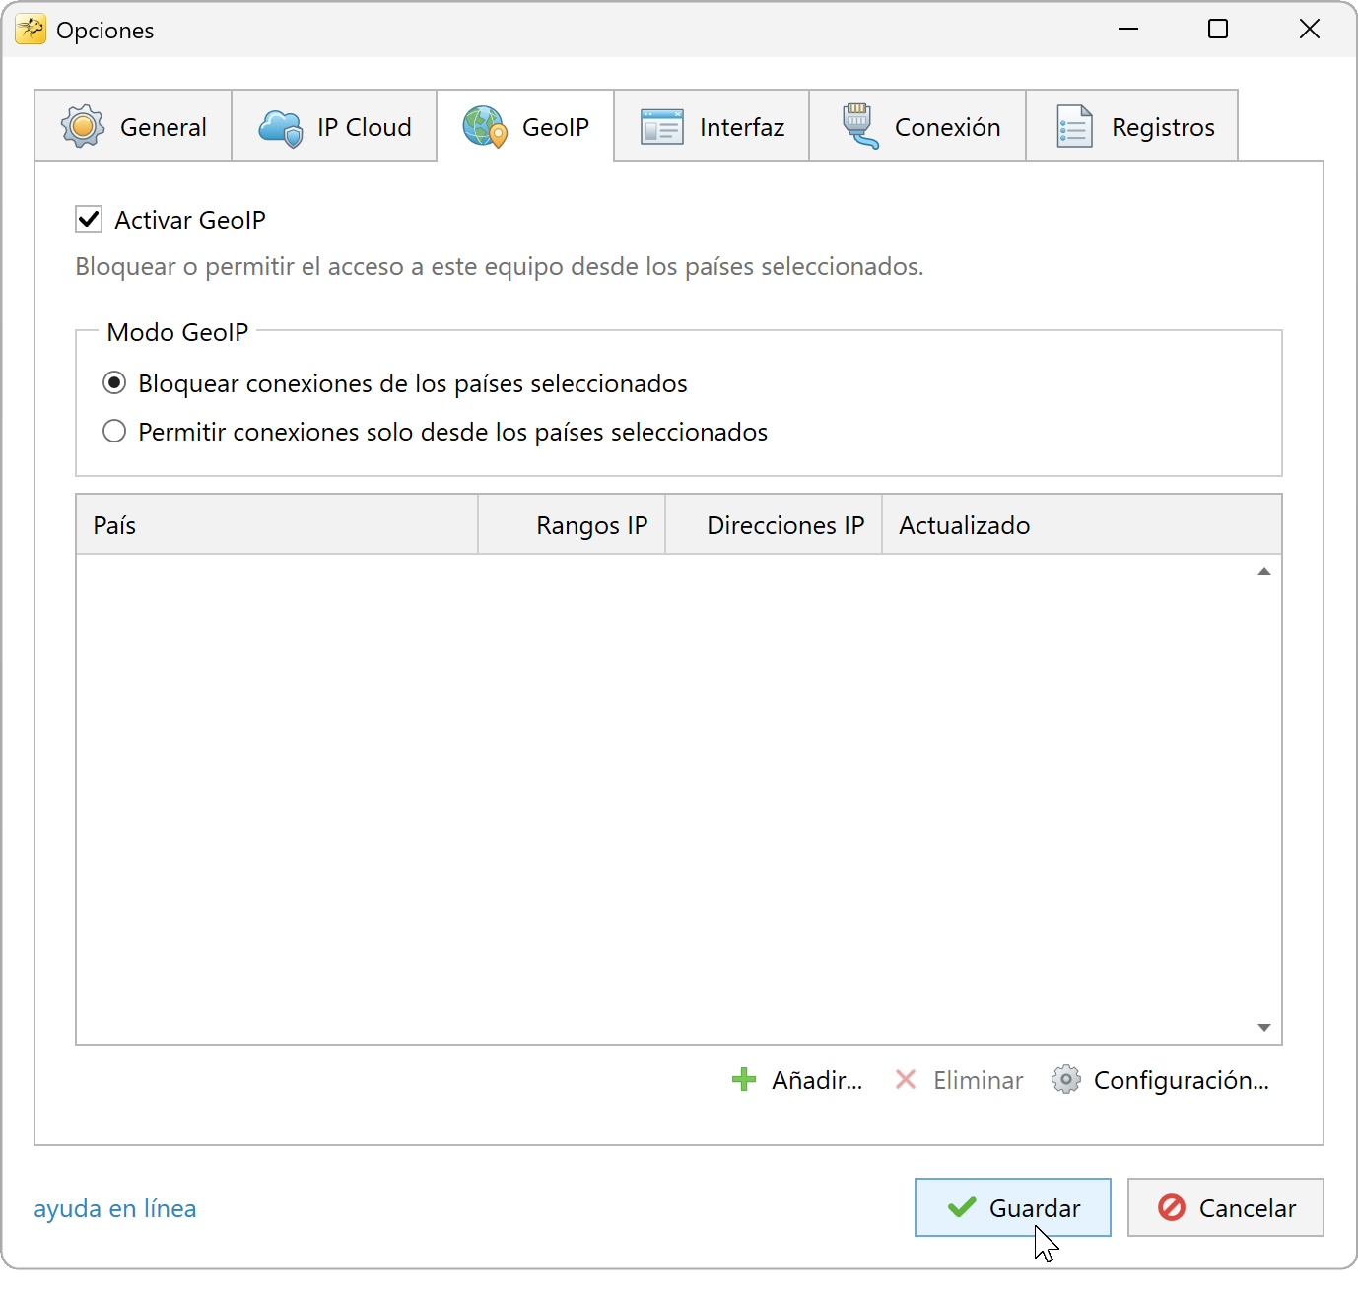
Task: Click the Opciones app icon in title bar
Action: (31, 30)
